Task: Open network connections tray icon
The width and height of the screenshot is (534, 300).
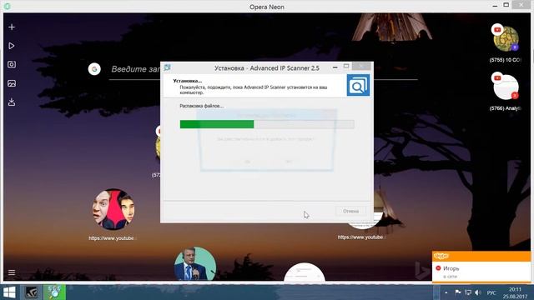Action: click(468, 292)
